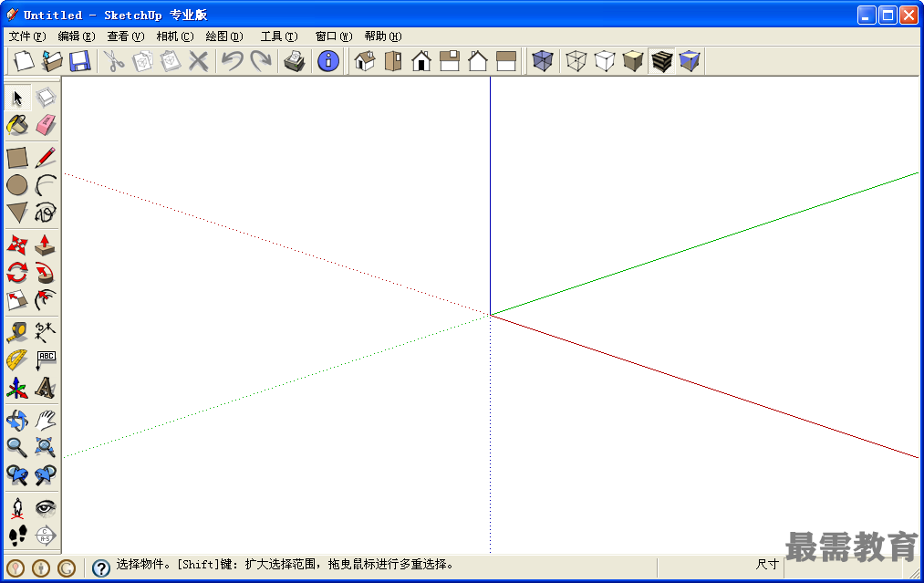
Task: Redo the last action
Action: 261,61
